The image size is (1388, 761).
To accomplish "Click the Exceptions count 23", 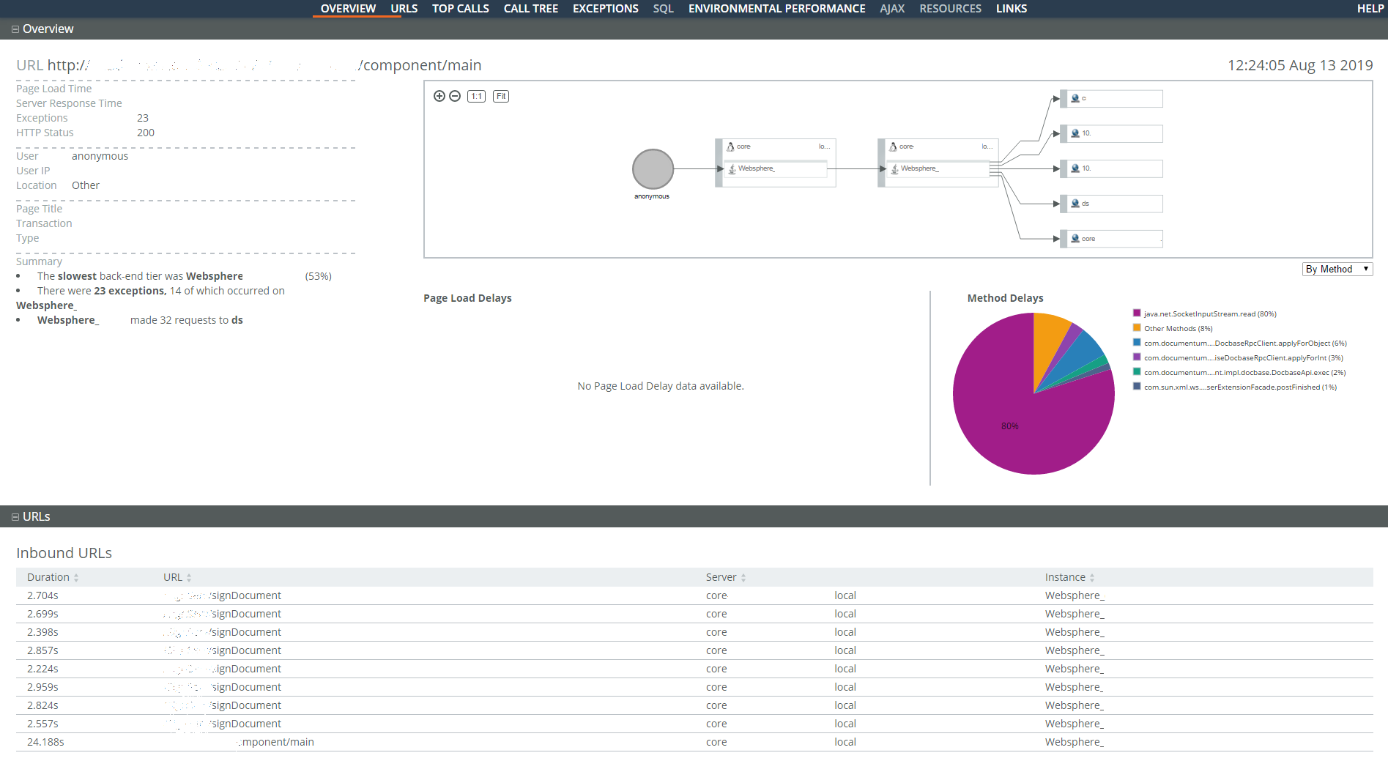I will pos(143,119).
